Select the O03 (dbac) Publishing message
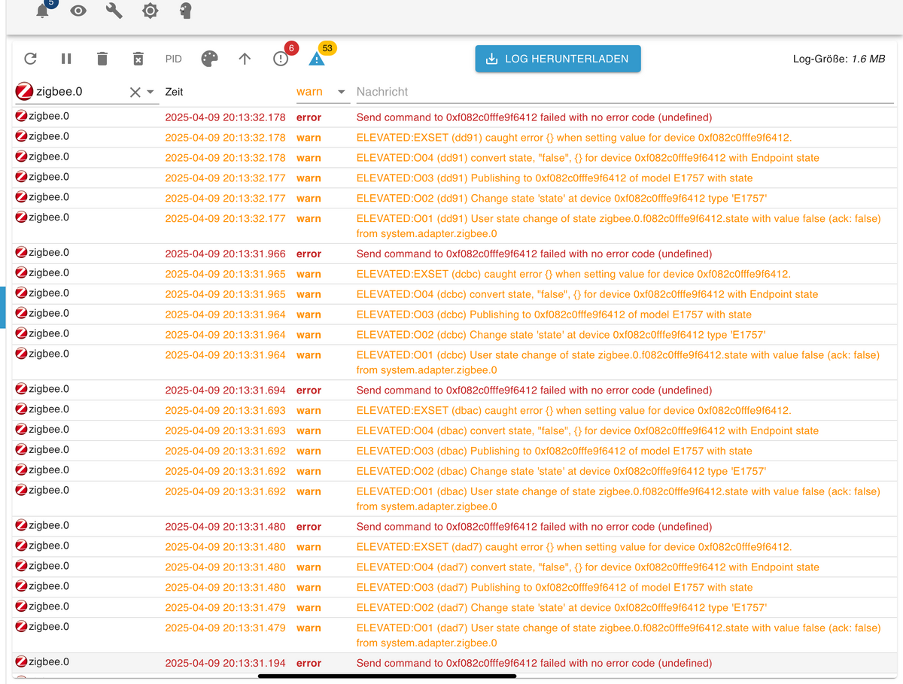Viewport: 903px width, 684px height. point(555,451)
